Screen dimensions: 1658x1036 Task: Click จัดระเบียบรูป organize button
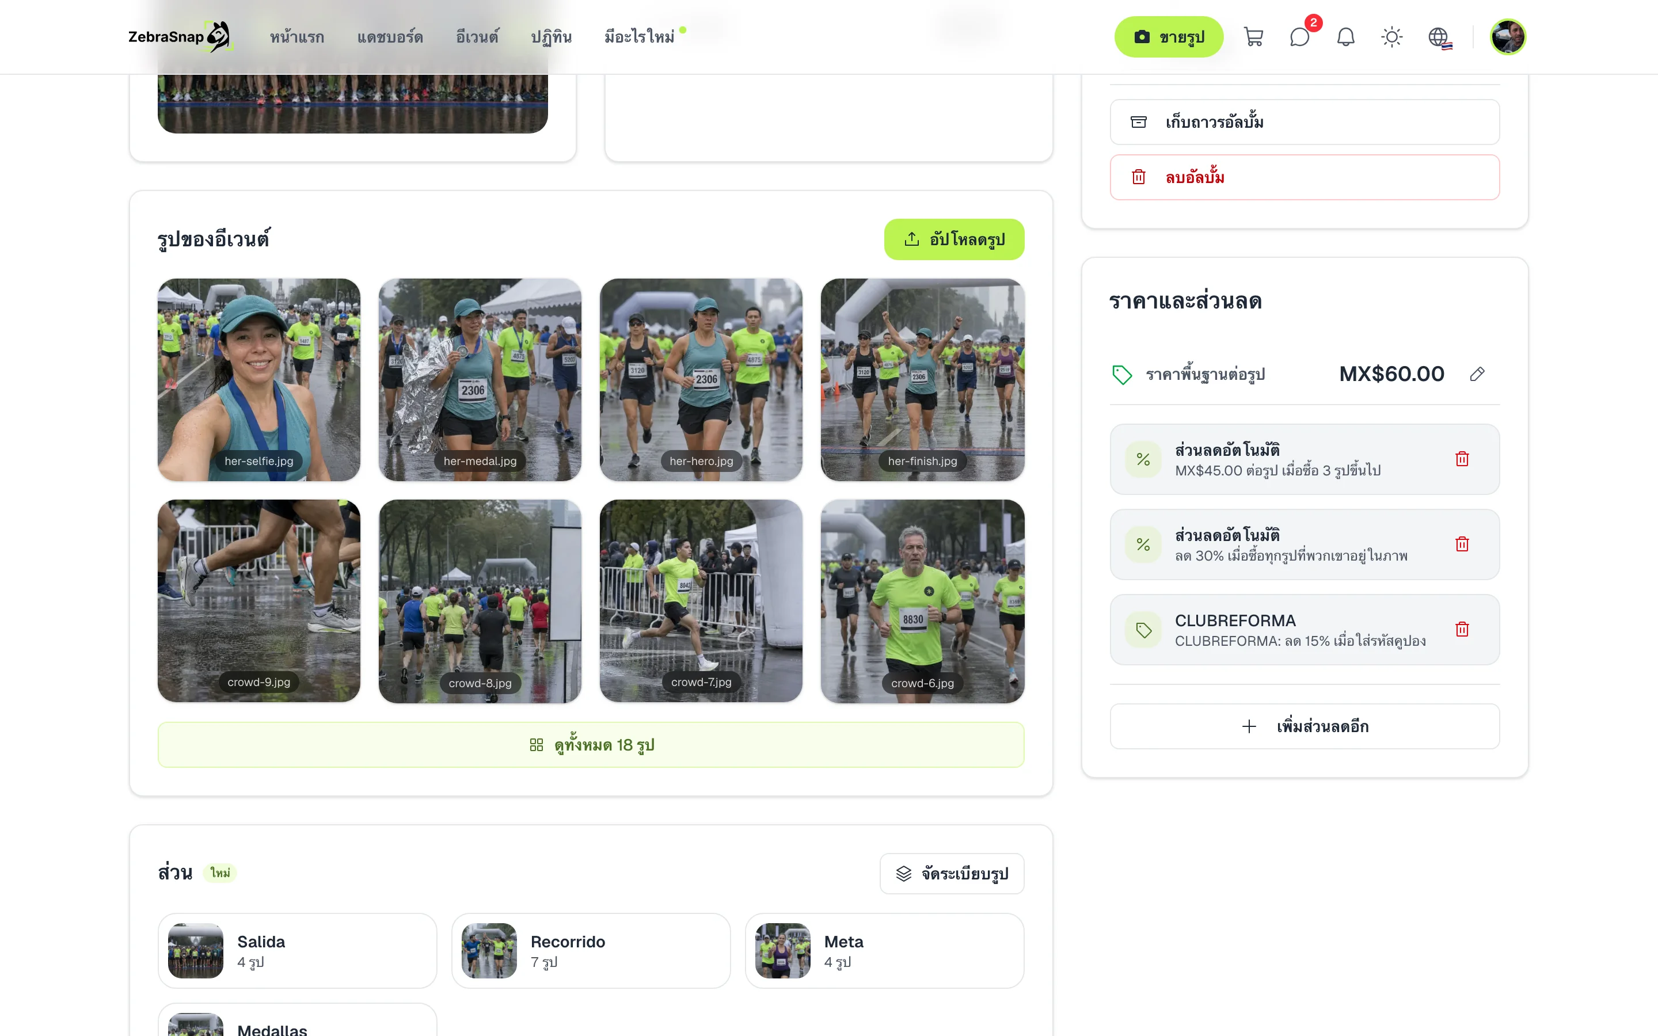tap(952, 874)
